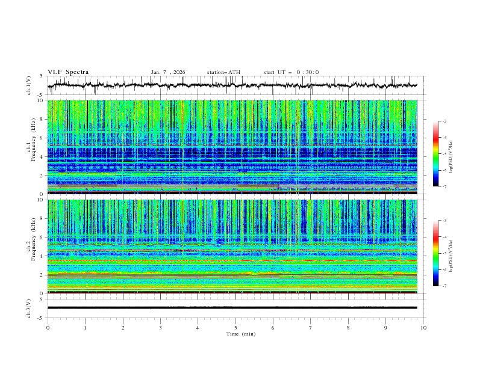
Task: Select the start UT time text
Action: pos(291,72)
